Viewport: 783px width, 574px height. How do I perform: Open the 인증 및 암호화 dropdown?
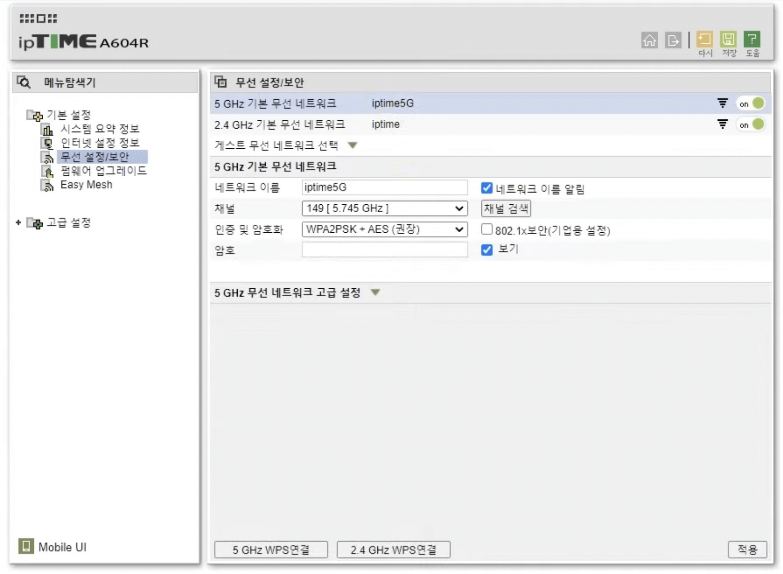click(x=384, y=229)
